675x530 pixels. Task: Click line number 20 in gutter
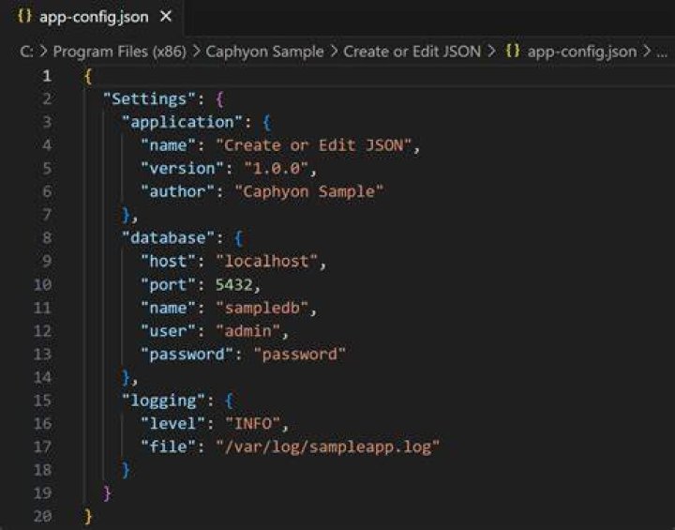(x=42, y=516)
